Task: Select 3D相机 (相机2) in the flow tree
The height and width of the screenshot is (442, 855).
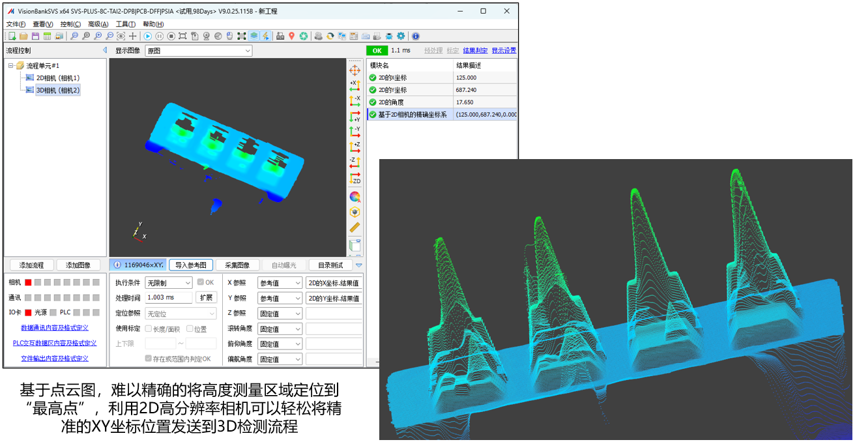Action: (x=57, y=91)
